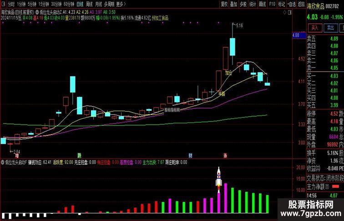Click the 复权 adjustment button

[224, 4]
